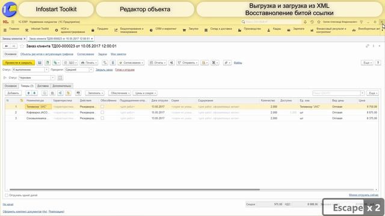The width and height of the screenshot is (385, 216).
Task: Move row down with the down-arrow icon
Action: pos(34,93)
